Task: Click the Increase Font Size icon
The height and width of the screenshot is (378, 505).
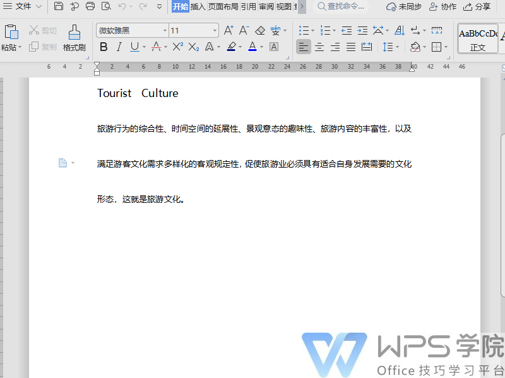Action: pos(228,30)
